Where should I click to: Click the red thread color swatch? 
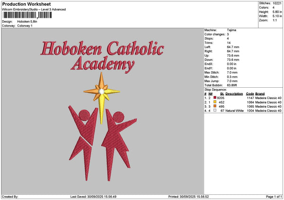[x=215, y=98]
